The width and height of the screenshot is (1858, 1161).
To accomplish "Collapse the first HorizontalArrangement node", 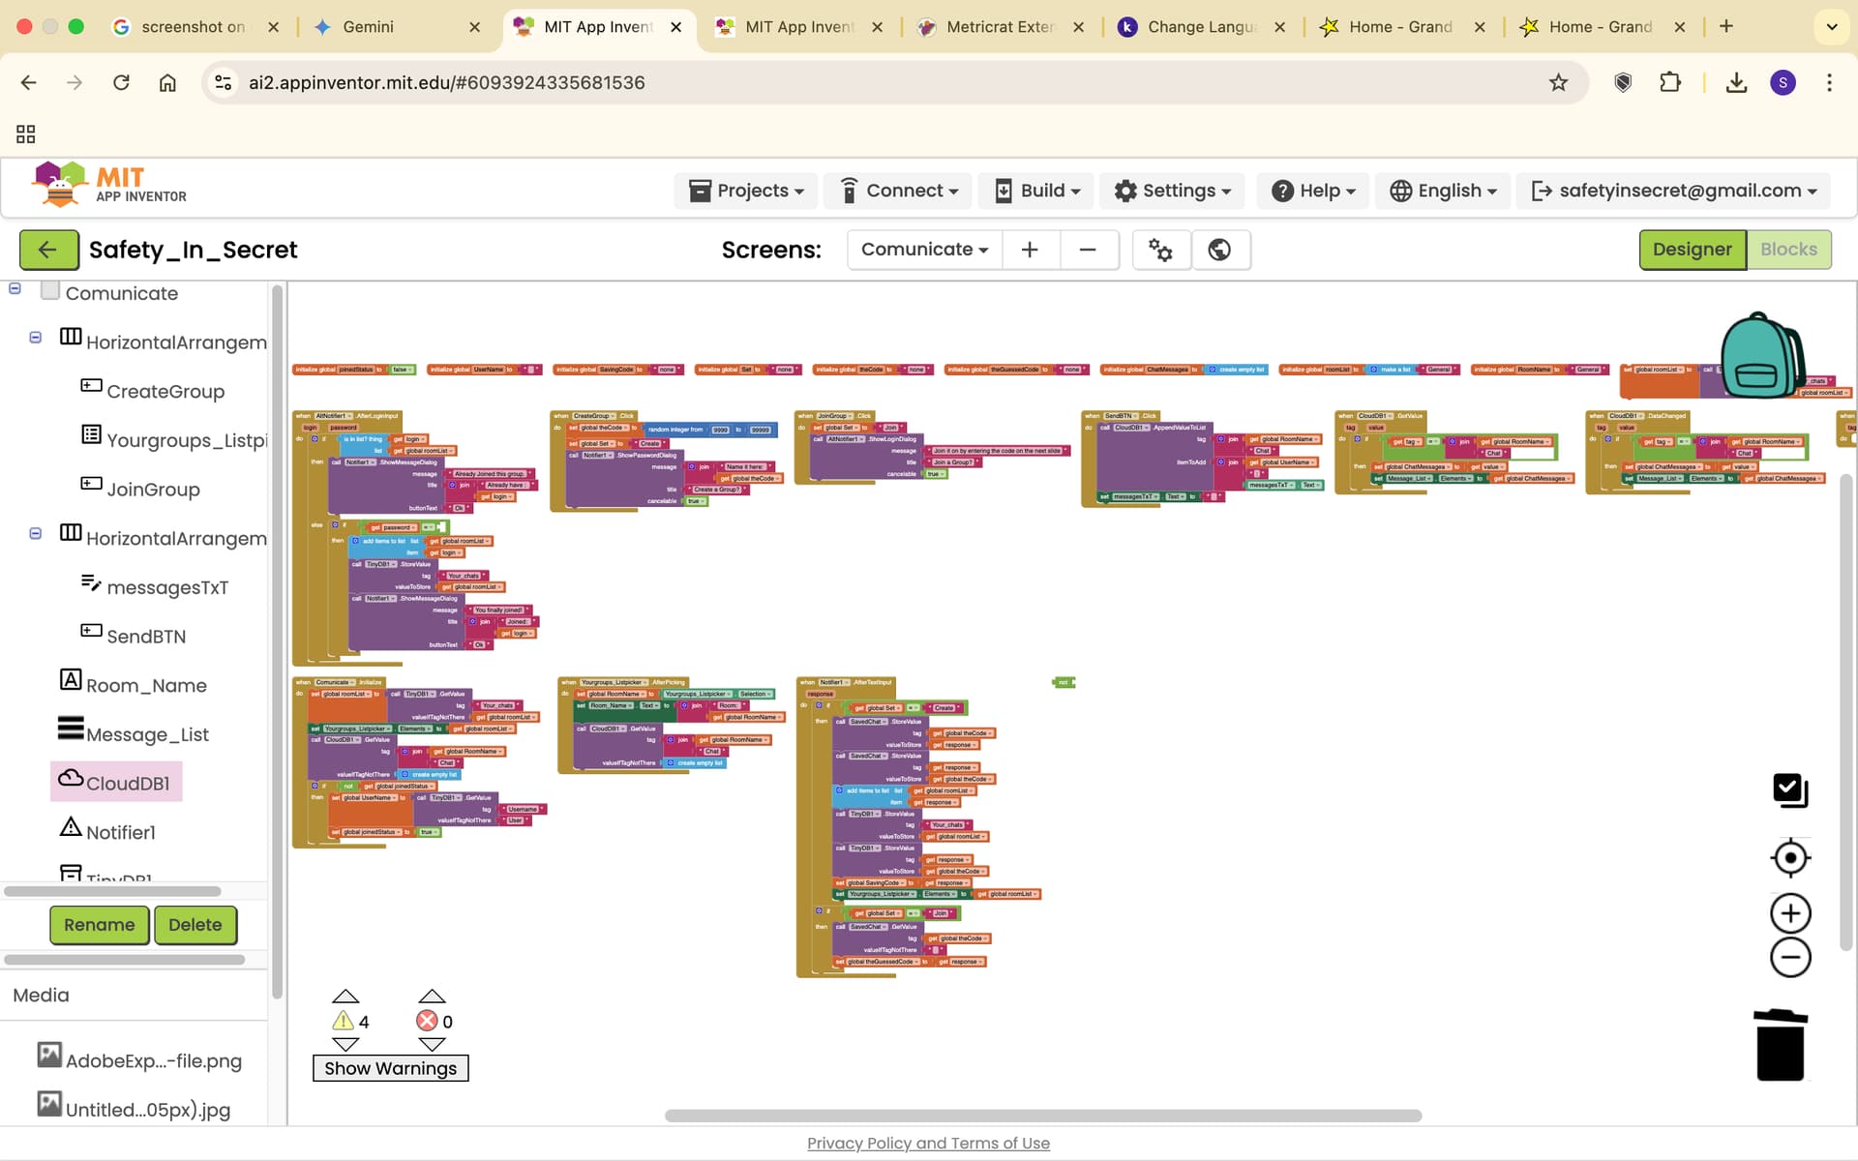I will pos(36,338).
